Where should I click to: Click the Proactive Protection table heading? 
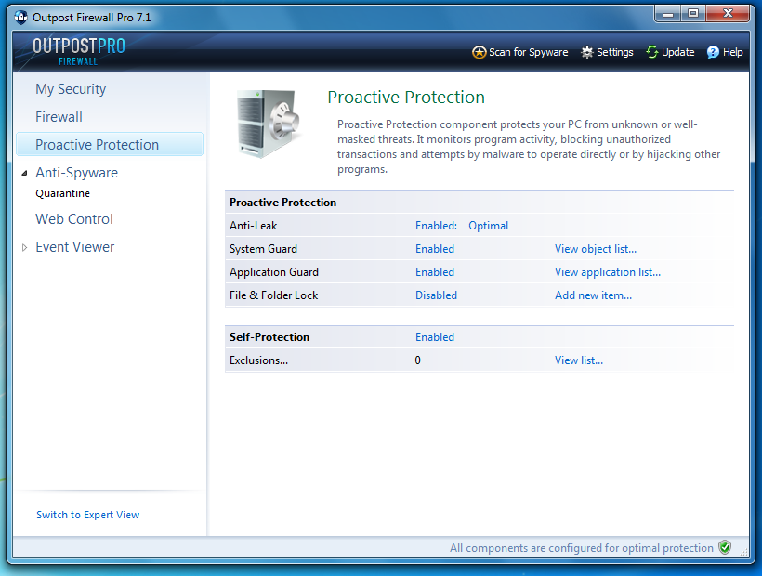[x=282, y=203]
